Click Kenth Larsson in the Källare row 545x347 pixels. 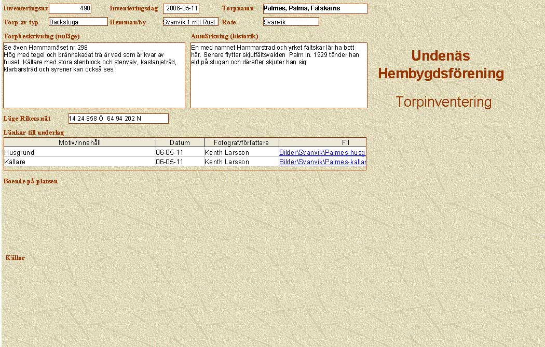click(227, 162)
